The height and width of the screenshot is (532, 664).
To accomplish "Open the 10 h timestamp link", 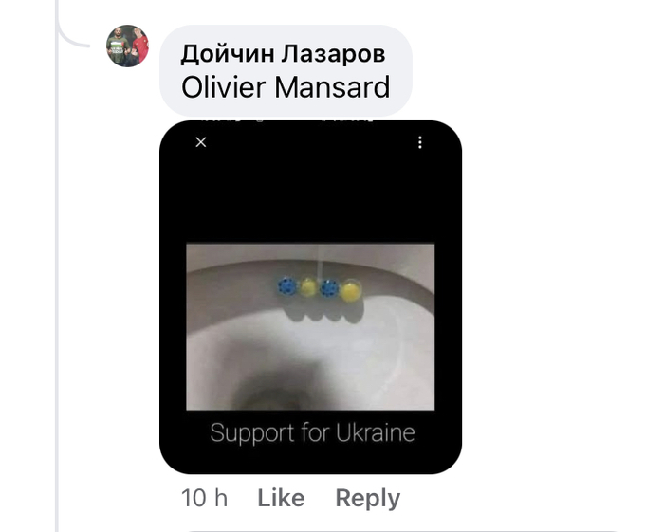I will pos(204,498).
